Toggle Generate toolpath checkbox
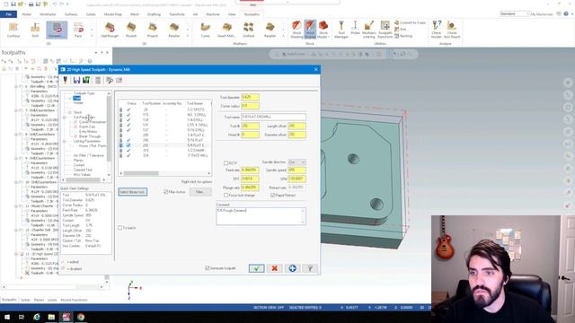Viewport: 575px width, 323px height. (208, 268)
